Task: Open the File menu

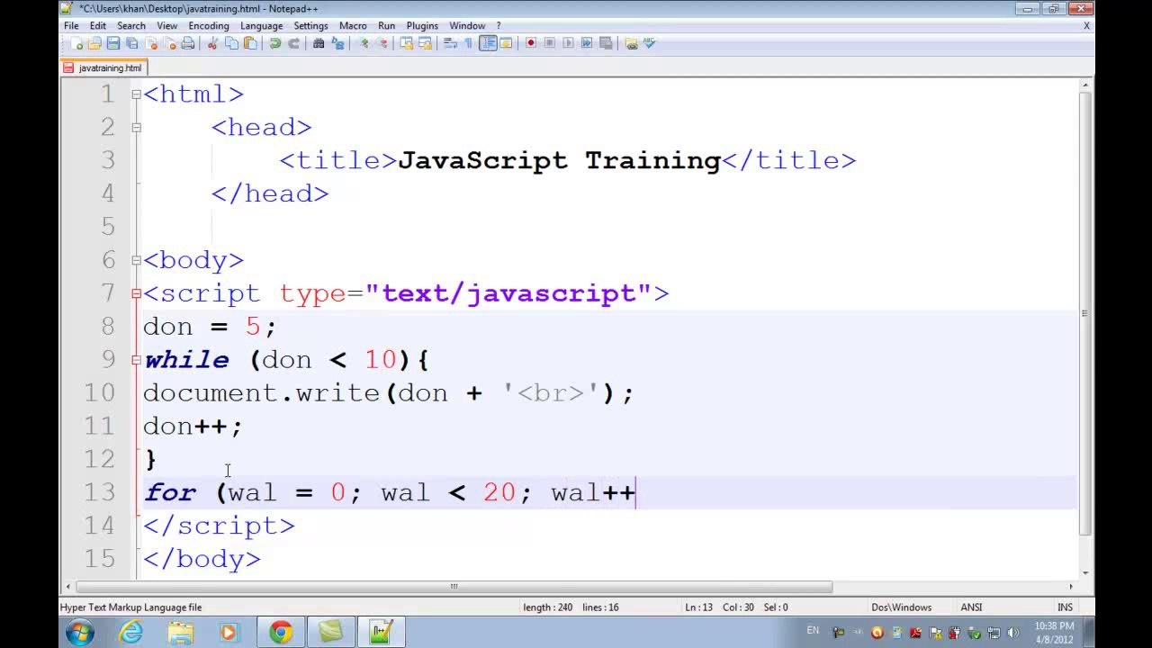Action: (x=71, y=26)
